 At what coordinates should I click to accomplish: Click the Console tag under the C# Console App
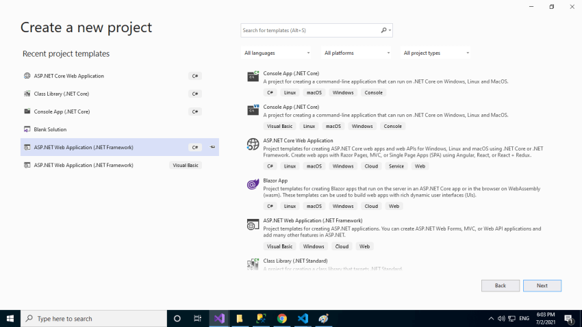coord(373,92)
